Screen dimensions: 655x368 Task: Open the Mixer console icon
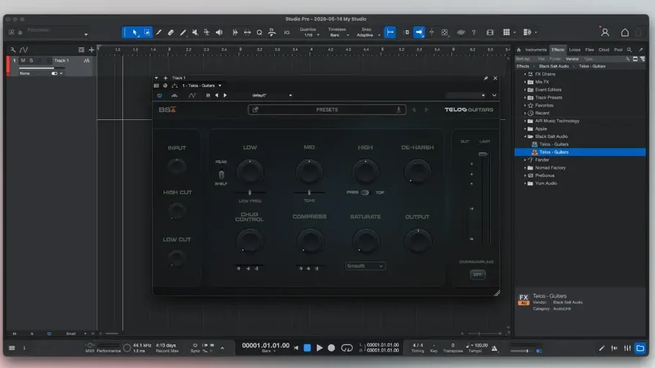pos(628,348)
